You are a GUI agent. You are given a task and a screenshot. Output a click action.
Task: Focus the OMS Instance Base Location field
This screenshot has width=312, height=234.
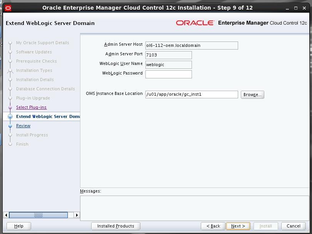[x=192, y=95]
